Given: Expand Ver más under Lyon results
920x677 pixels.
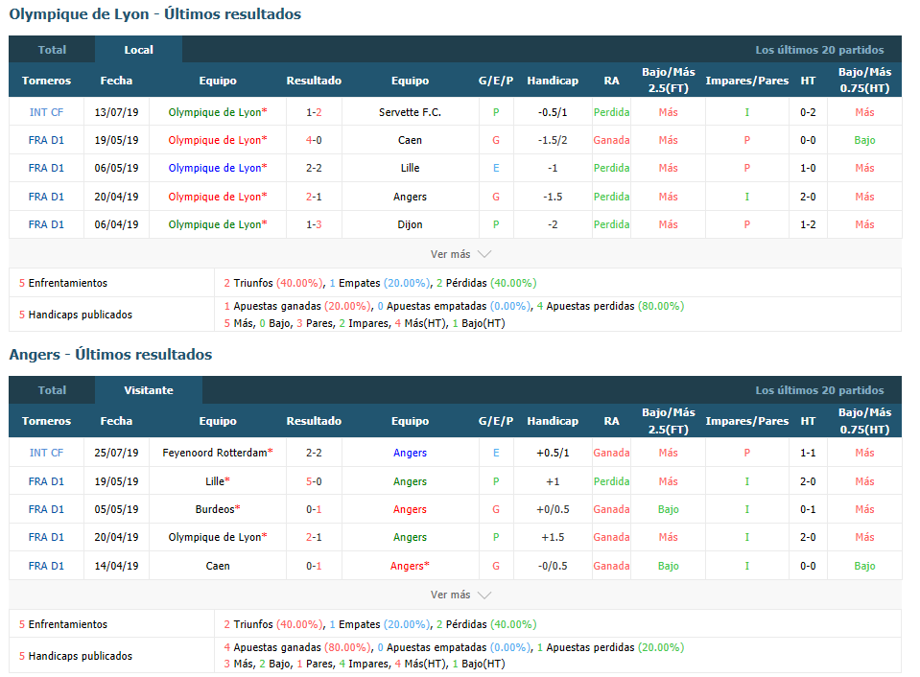Looking at the screenshot, I should [450, 254].
